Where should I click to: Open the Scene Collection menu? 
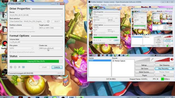114,5
